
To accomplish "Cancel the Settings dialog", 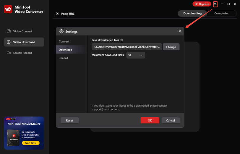I will [171, 120].
